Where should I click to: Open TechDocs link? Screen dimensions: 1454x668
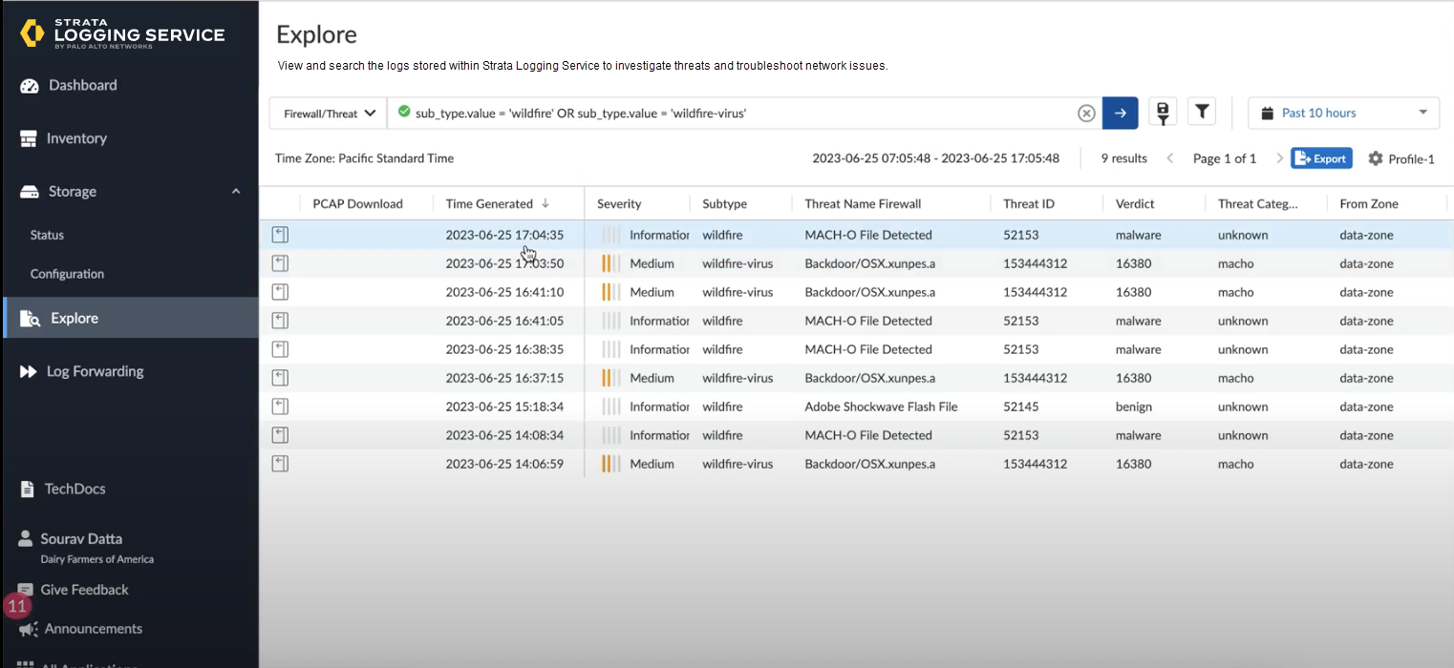pyautogui.click(x=75, y=489)
